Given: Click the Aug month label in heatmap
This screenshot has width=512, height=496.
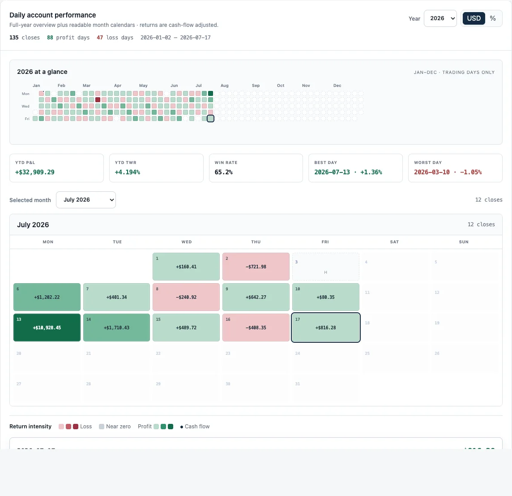Looking at the screenshot, I should click(225, 85).
